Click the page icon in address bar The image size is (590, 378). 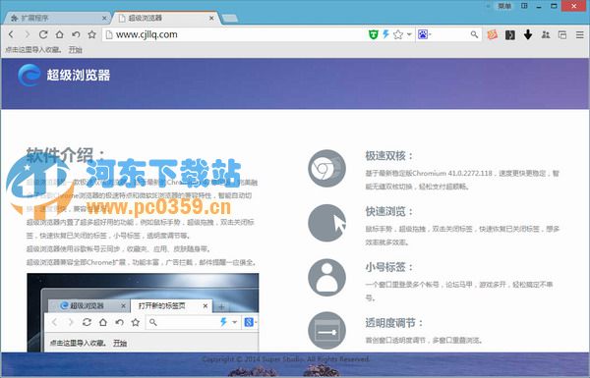[109, 35]
